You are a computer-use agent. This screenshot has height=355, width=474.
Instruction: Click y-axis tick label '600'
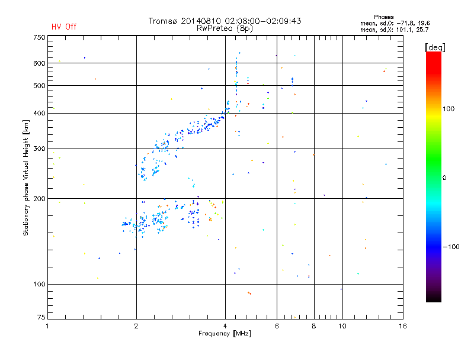39,63
